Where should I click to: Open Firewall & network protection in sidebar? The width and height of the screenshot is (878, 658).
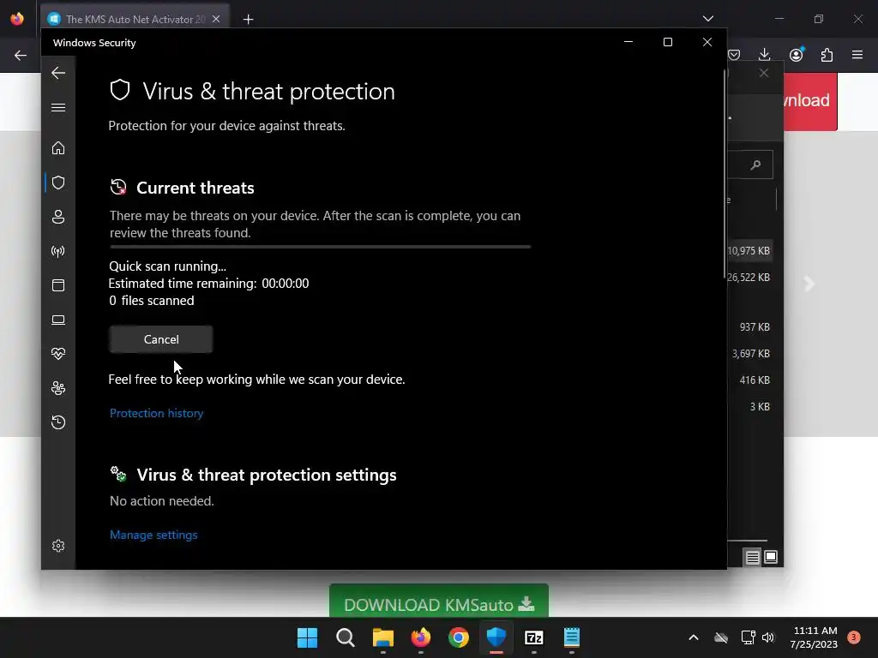pos(58,251)
